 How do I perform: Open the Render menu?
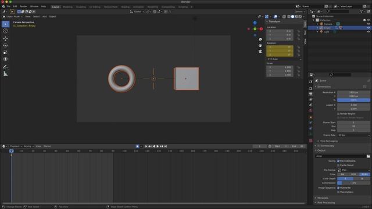[x=23, y=6]
